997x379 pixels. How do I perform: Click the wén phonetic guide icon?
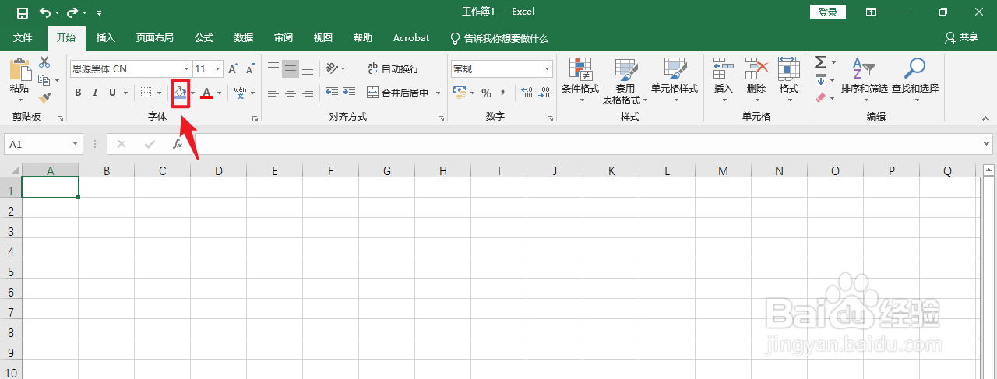pos(240,93)
